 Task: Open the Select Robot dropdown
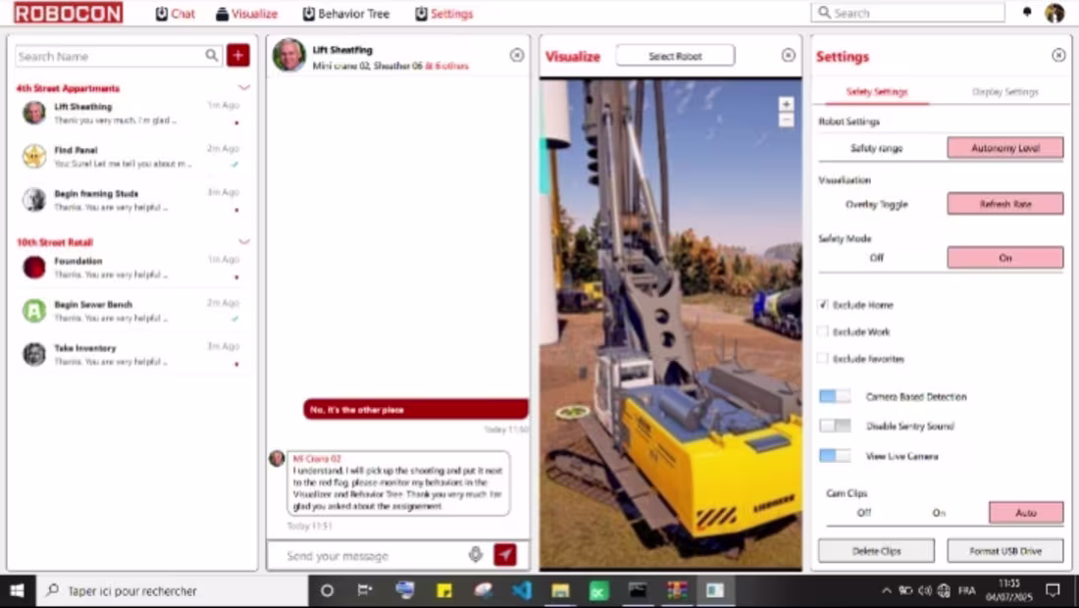675,56
